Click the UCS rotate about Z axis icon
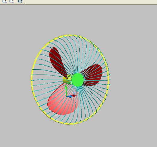The height and width of the screenshot is (147, 157). (12, 1)
